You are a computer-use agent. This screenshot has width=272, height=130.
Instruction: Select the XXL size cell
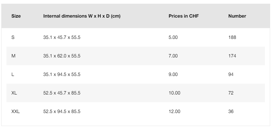(x=15, y=111)
